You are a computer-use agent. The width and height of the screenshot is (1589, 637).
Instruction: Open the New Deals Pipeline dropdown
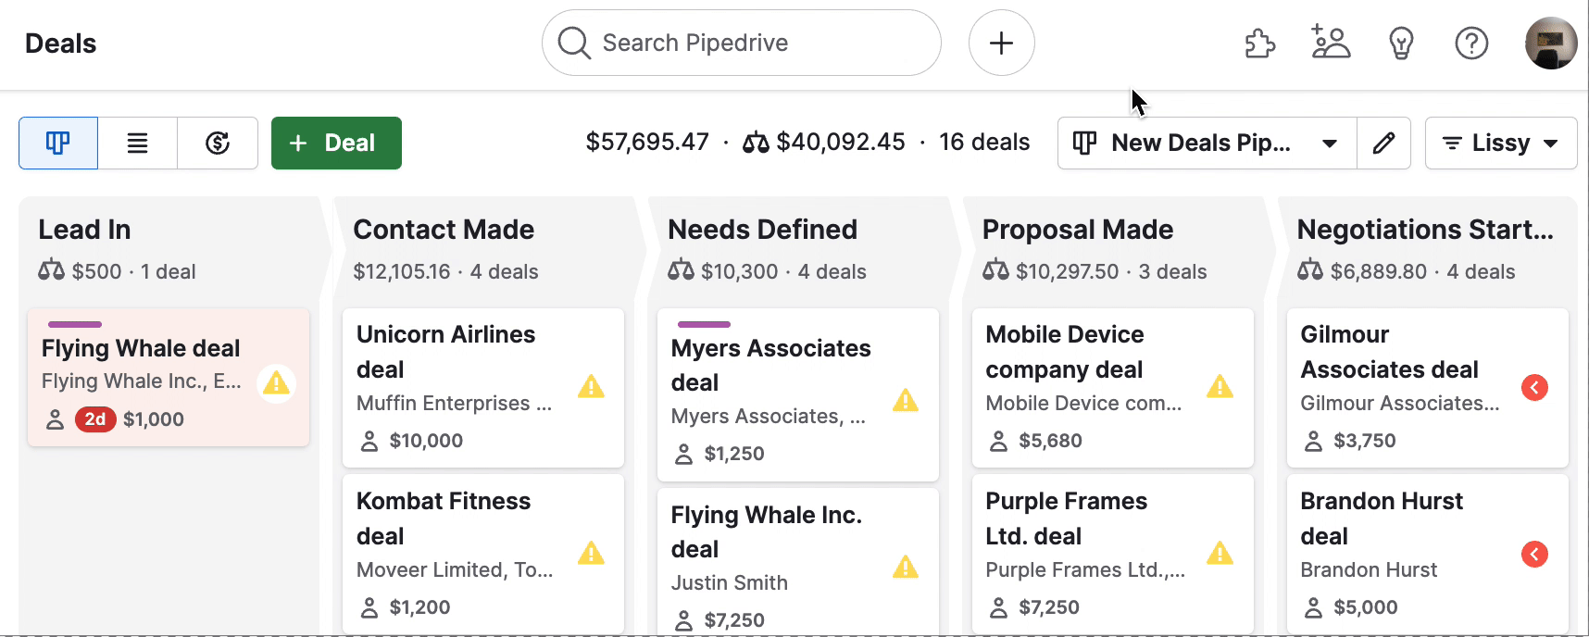(1206, 143)
